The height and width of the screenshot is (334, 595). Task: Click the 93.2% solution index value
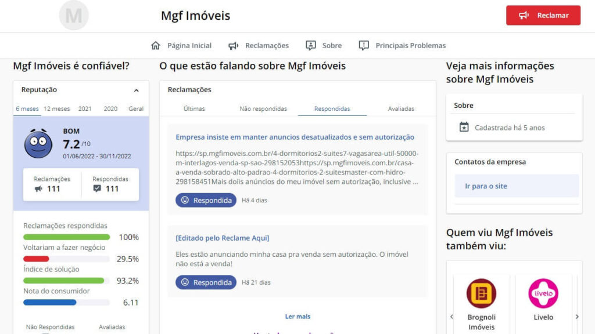pos(127,281)
